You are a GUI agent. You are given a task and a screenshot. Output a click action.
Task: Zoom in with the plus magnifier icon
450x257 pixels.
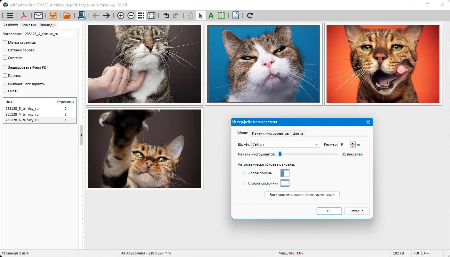(x=121, y=15)
